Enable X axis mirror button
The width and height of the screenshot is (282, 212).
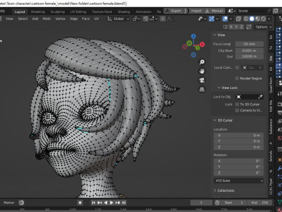tap(231, 27)
